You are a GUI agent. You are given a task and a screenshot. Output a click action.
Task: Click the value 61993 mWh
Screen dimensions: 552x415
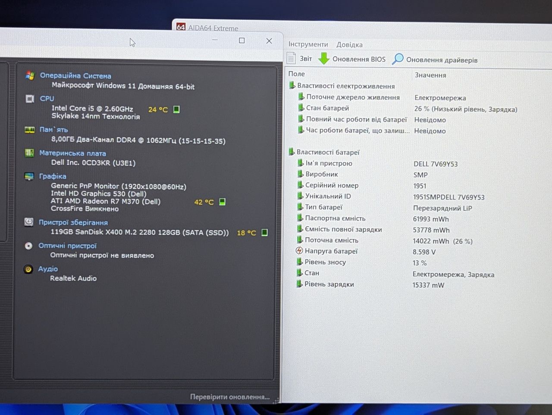(431, 219)
